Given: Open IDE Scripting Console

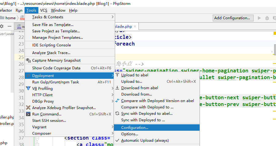Looking at the screenshot, I should [70, 45].
